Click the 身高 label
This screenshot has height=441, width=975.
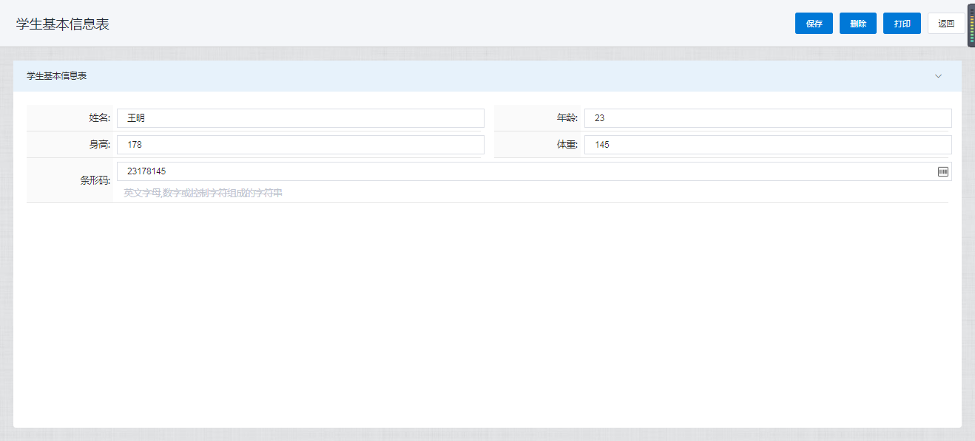pos(100,145)
